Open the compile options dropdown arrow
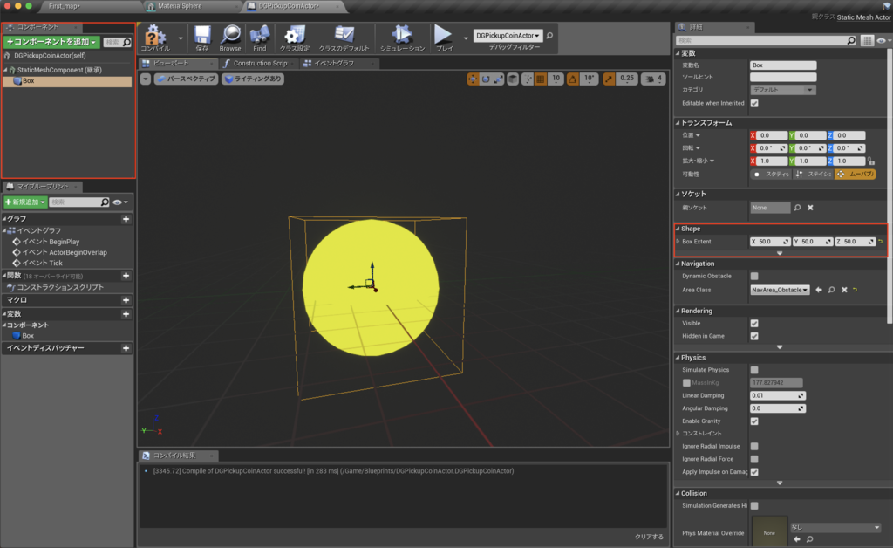893x548 pixels. [181, 38]
